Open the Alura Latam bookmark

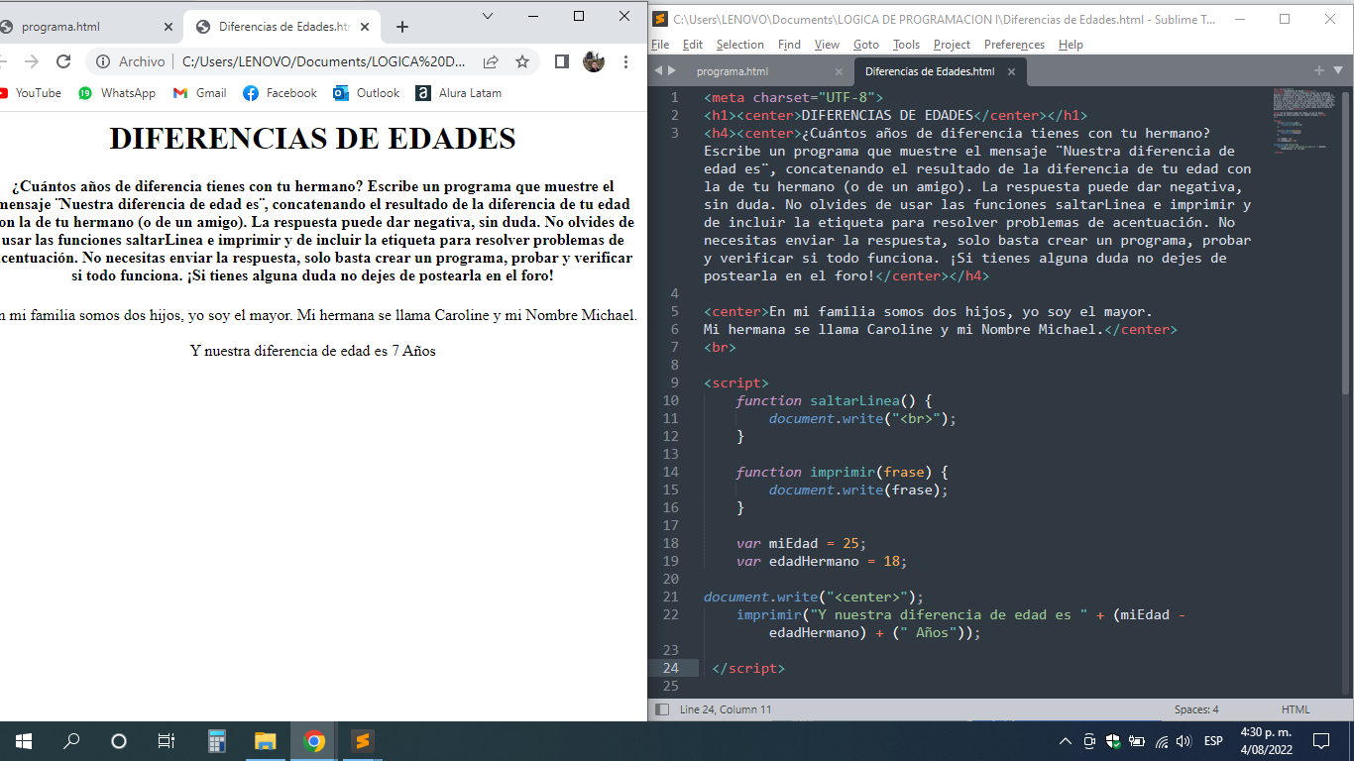458,93
